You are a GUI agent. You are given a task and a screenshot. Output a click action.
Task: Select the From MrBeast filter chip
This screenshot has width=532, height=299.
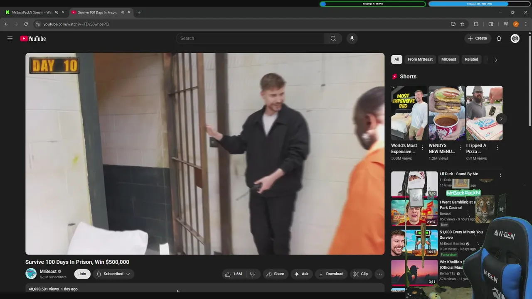[420, 59]
